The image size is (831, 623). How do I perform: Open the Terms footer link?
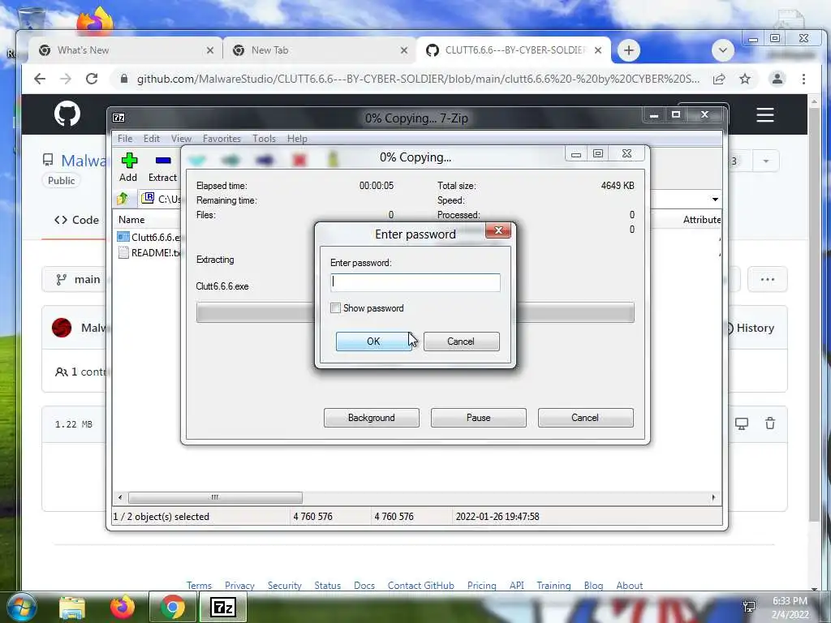[x=199, y=586]
